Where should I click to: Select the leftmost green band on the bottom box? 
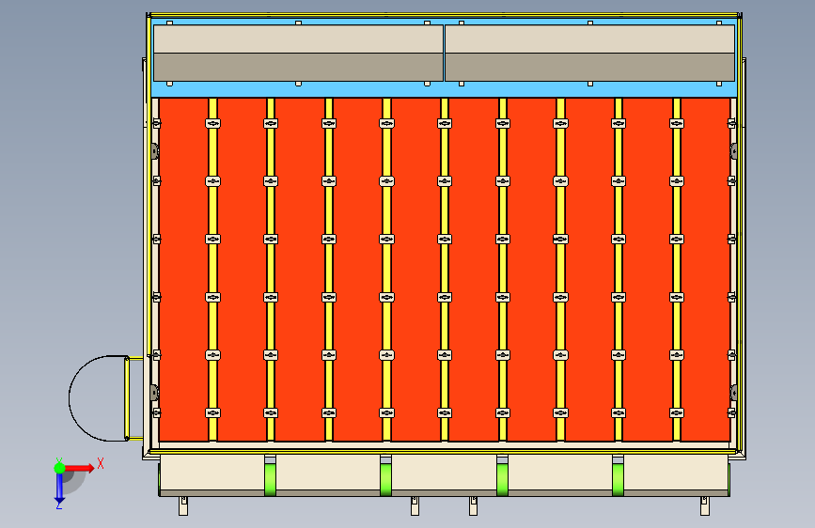tap(271, 480)
